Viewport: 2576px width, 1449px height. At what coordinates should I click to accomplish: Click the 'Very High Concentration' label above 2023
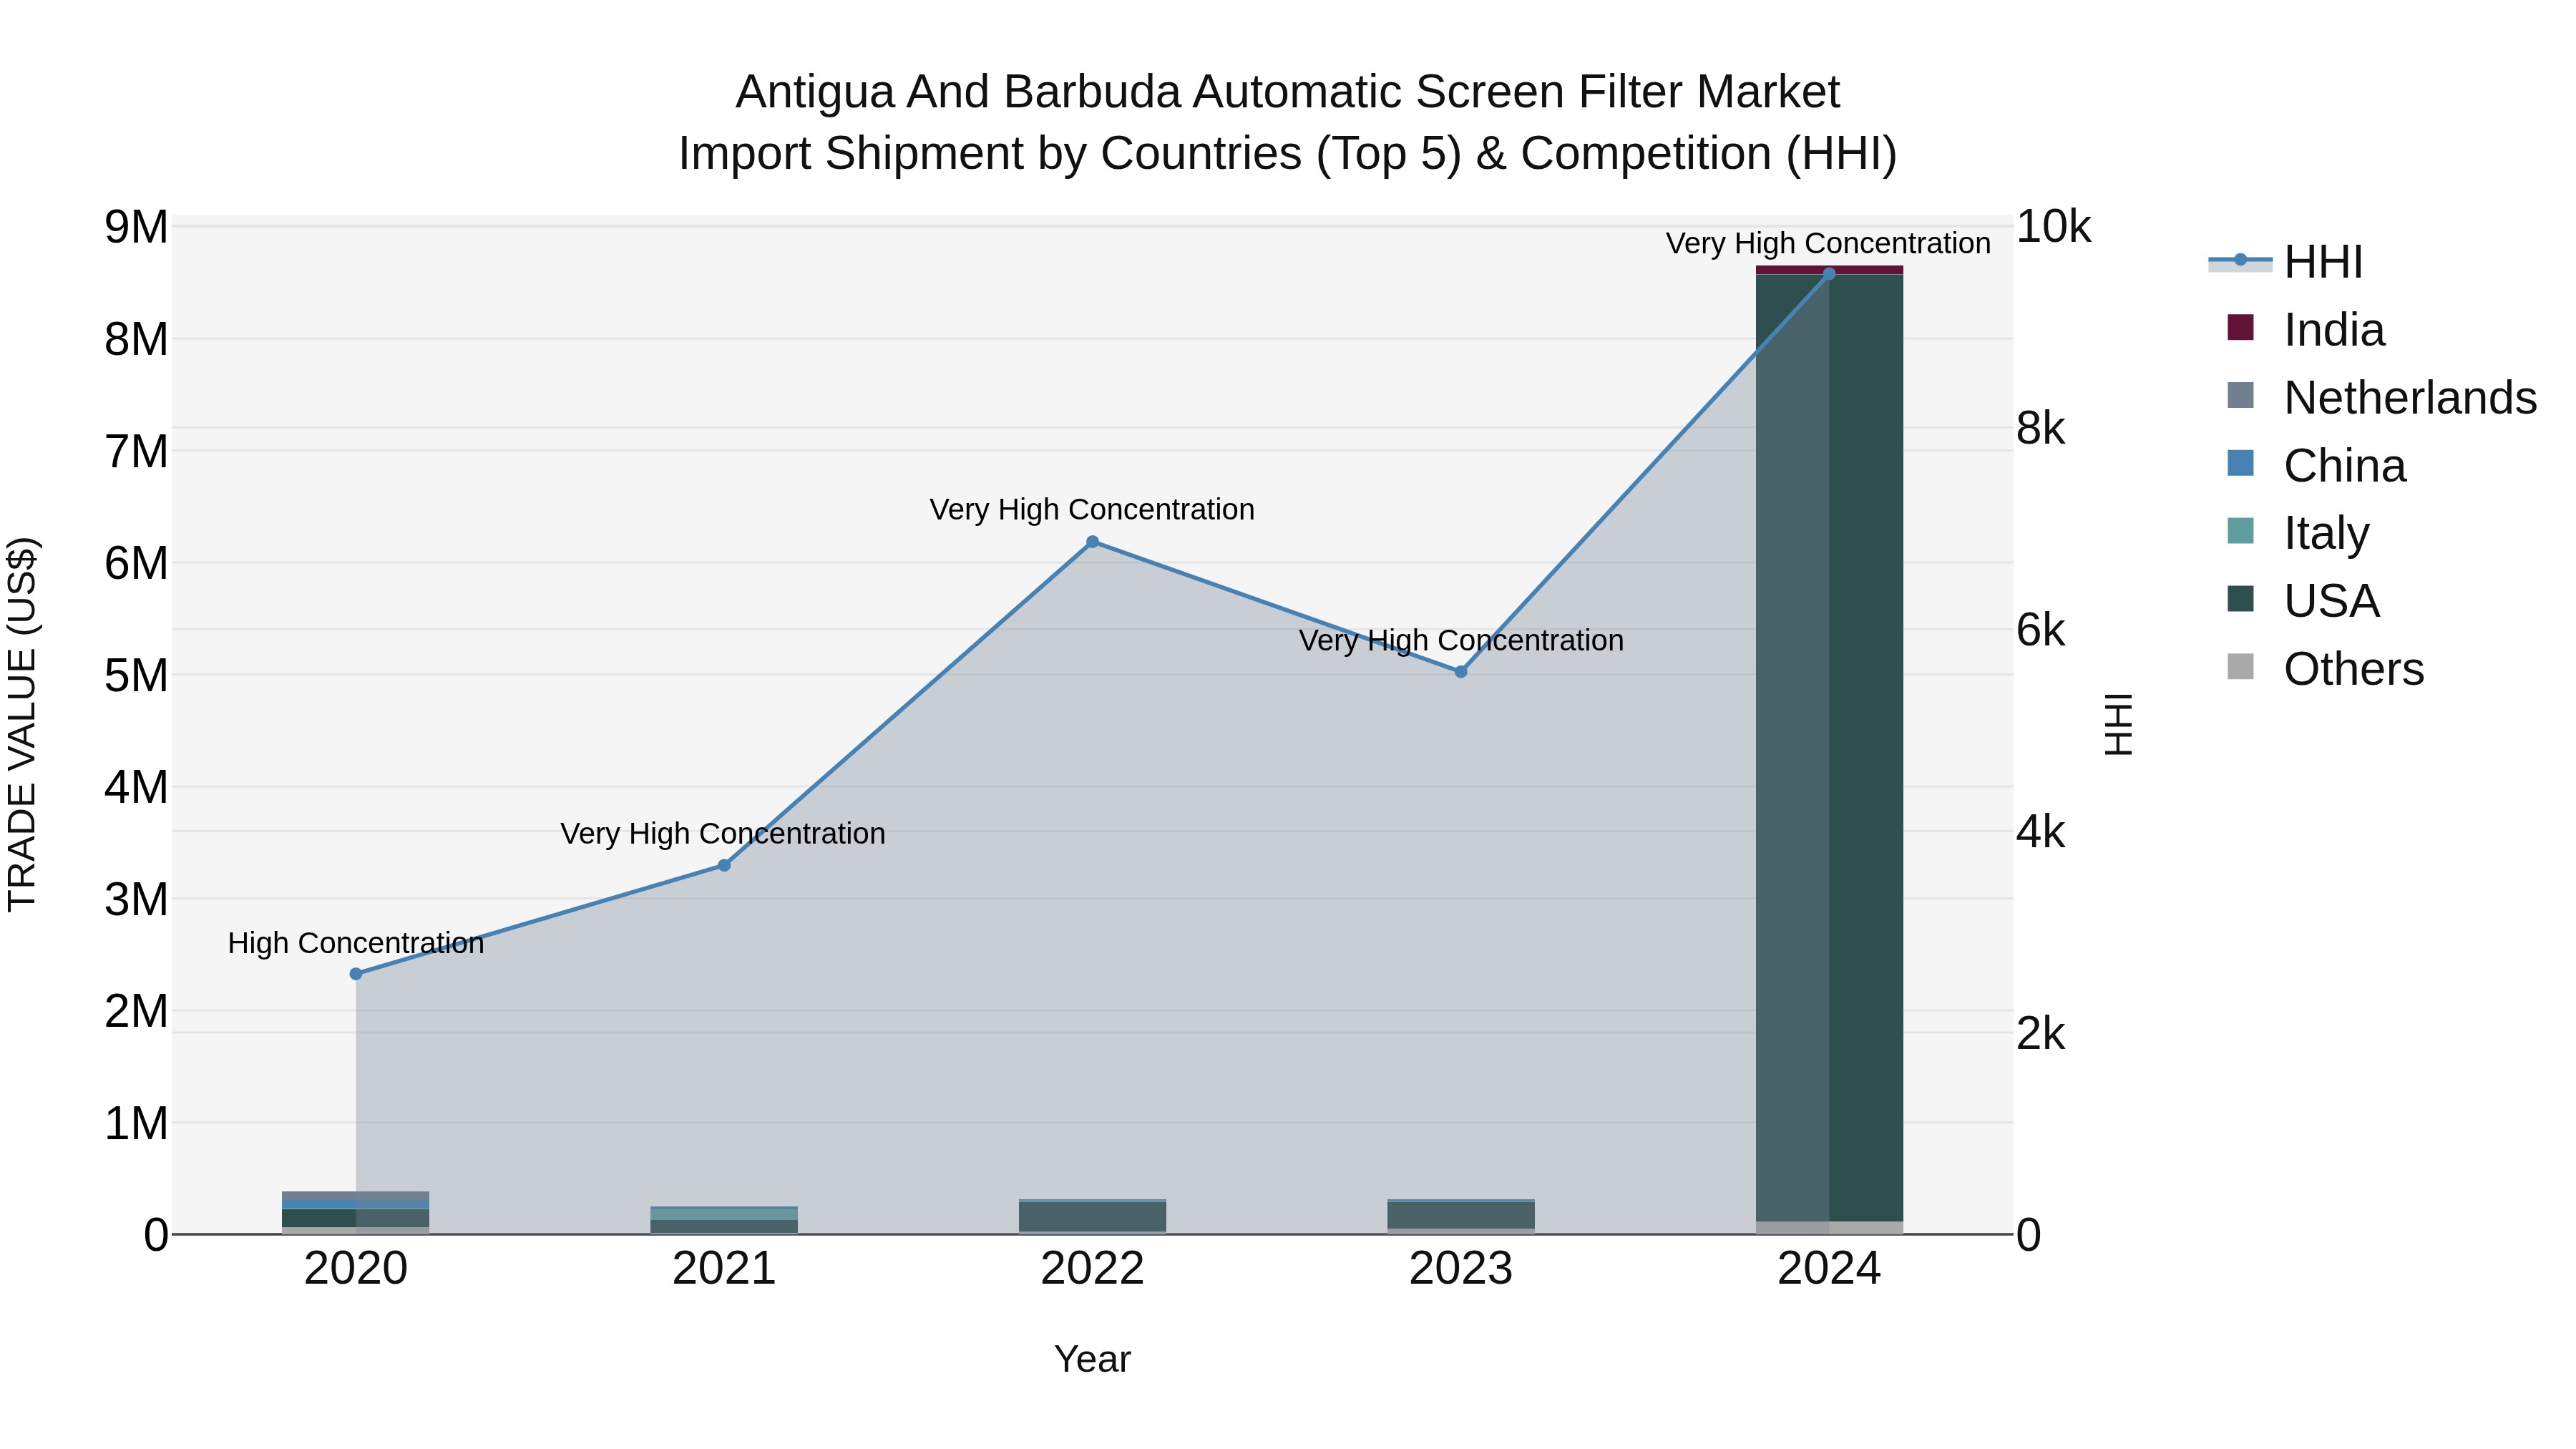(1461, 640)
